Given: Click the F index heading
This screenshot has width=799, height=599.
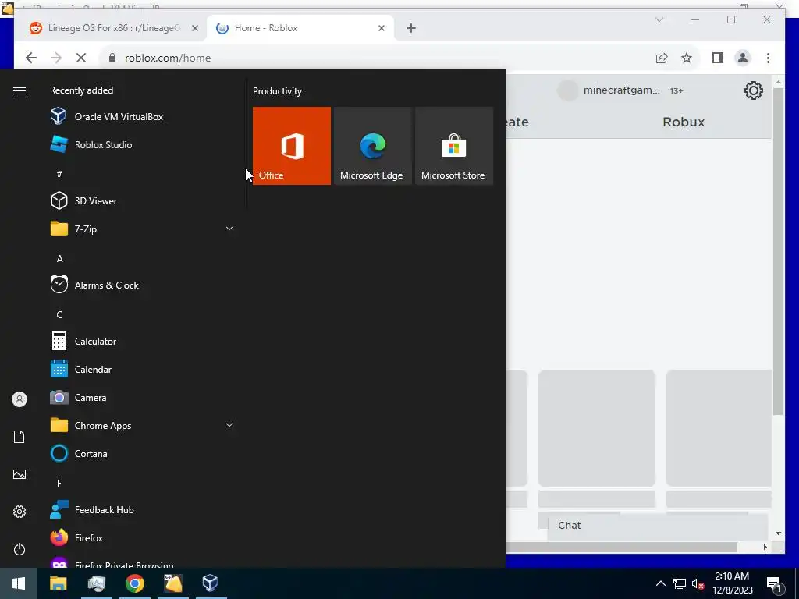Looking at the screenshot, I should pyautogui.click(x=59, y=483).
